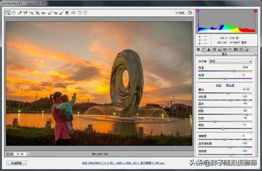Click the 色温 temperature slider handle

[234, 71]
